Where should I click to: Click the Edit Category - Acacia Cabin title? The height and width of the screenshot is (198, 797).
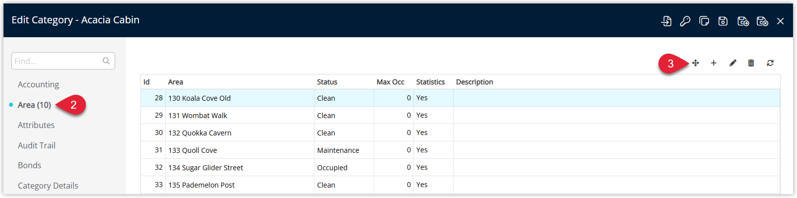[x=75, y=20]
